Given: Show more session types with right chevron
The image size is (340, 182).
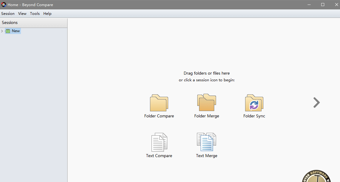Looking at the screenshot, I should coord(316,103).
